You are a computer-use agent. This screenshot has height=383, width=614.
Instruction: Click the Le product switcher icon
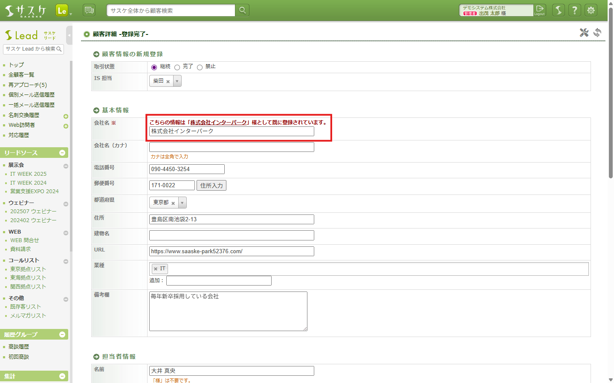62,11
